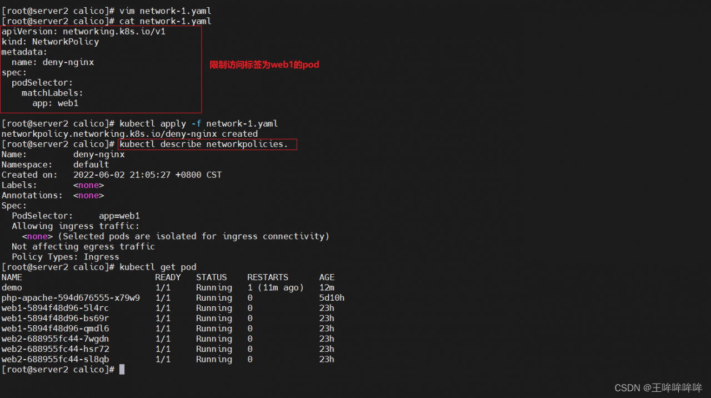
Task: Click pod web1-5894f48d96-5l4rc
Action: 55,308
